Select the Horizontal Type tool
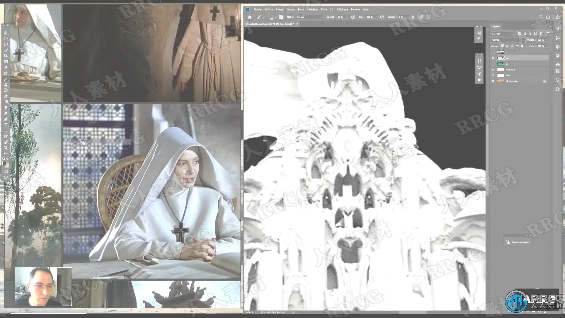Image resolution: width=565 pixels, height=318 pixels. [x=6, y=125]
